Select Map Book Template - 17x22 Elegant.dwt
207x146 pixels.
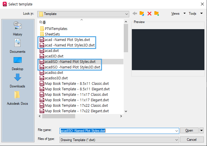74,111
